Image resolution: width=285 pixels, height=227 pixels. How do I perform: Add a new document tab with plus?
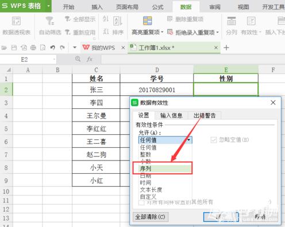coord(226,48)
